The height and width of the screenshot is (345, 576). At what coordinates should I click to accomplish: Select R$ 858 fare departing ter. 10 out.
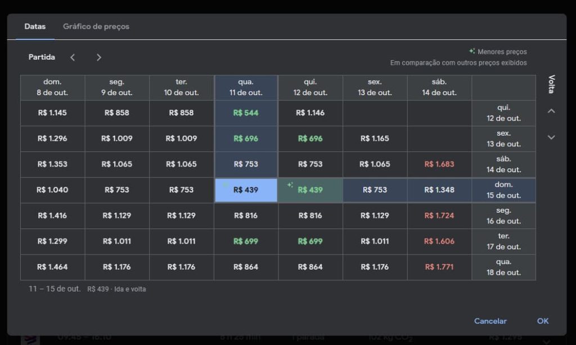coord(181,113)
